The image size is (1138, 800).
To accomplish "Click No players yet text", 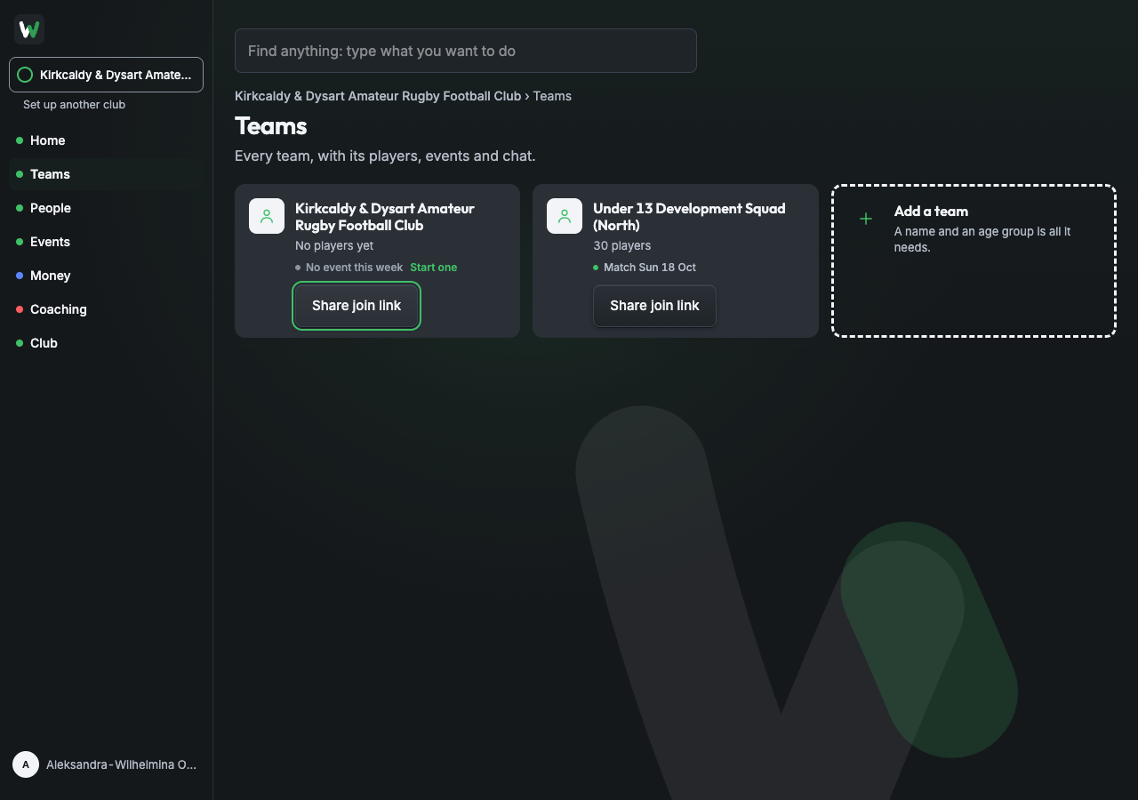I will pyautogui.click(x=334, y=245).
